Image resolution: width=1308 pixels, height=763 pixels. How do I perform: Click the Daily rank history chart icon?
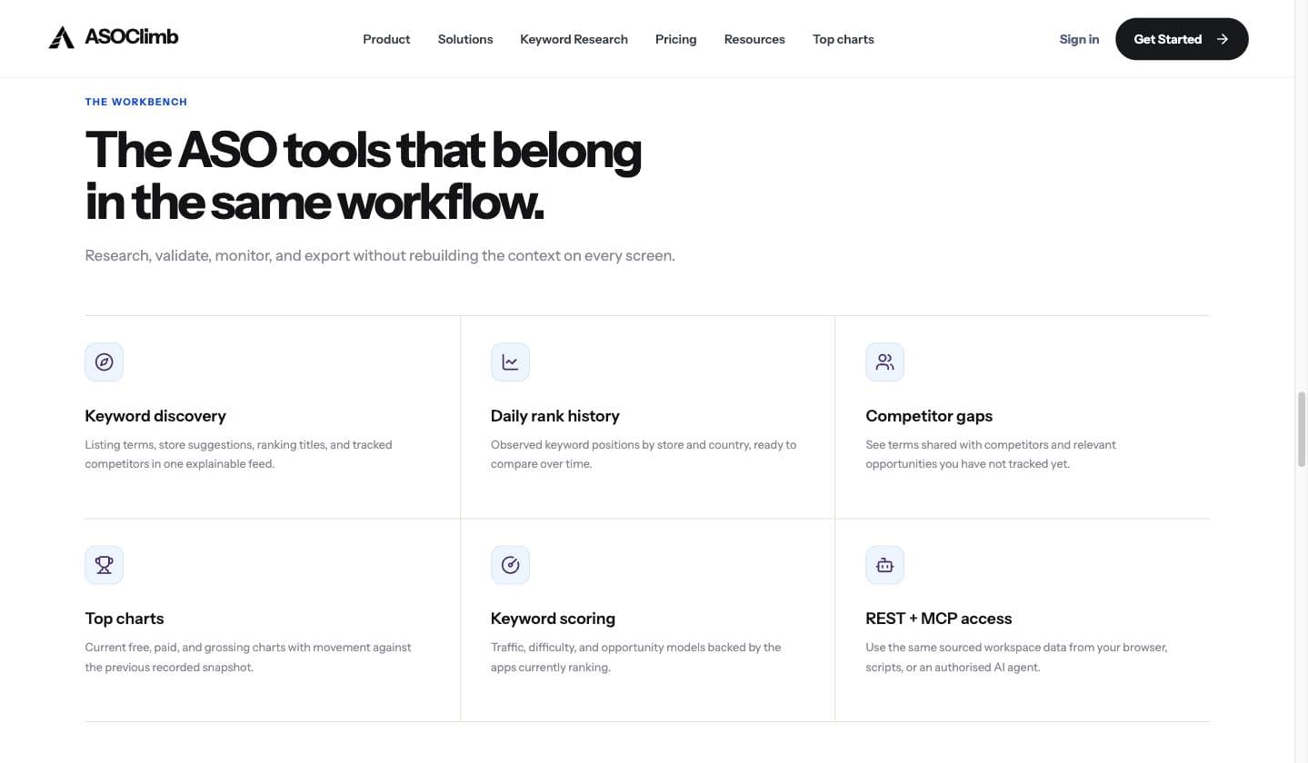point(510,362)
